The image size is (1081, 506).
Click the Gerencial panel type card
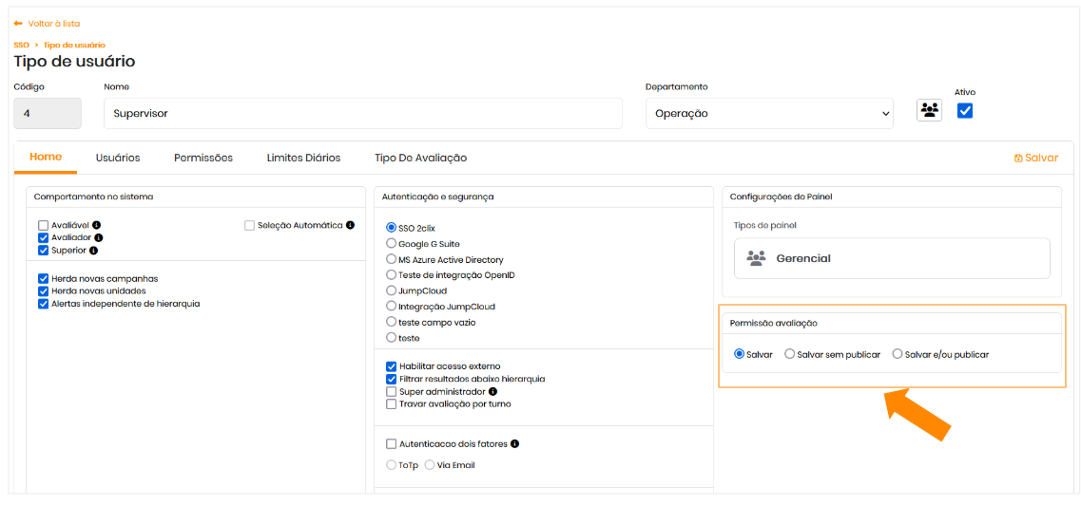(891, 258)
